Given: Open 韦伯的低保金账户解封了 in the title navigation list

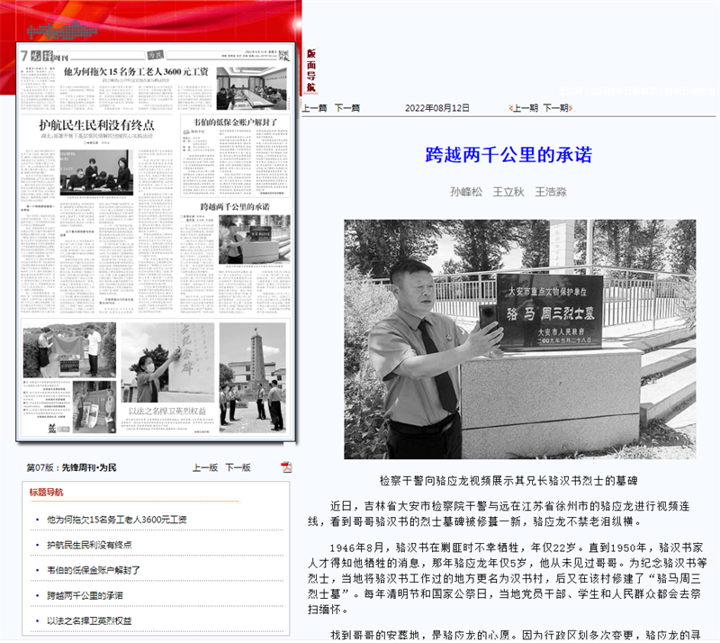Looking at the screenshot, I should (94, 570).
